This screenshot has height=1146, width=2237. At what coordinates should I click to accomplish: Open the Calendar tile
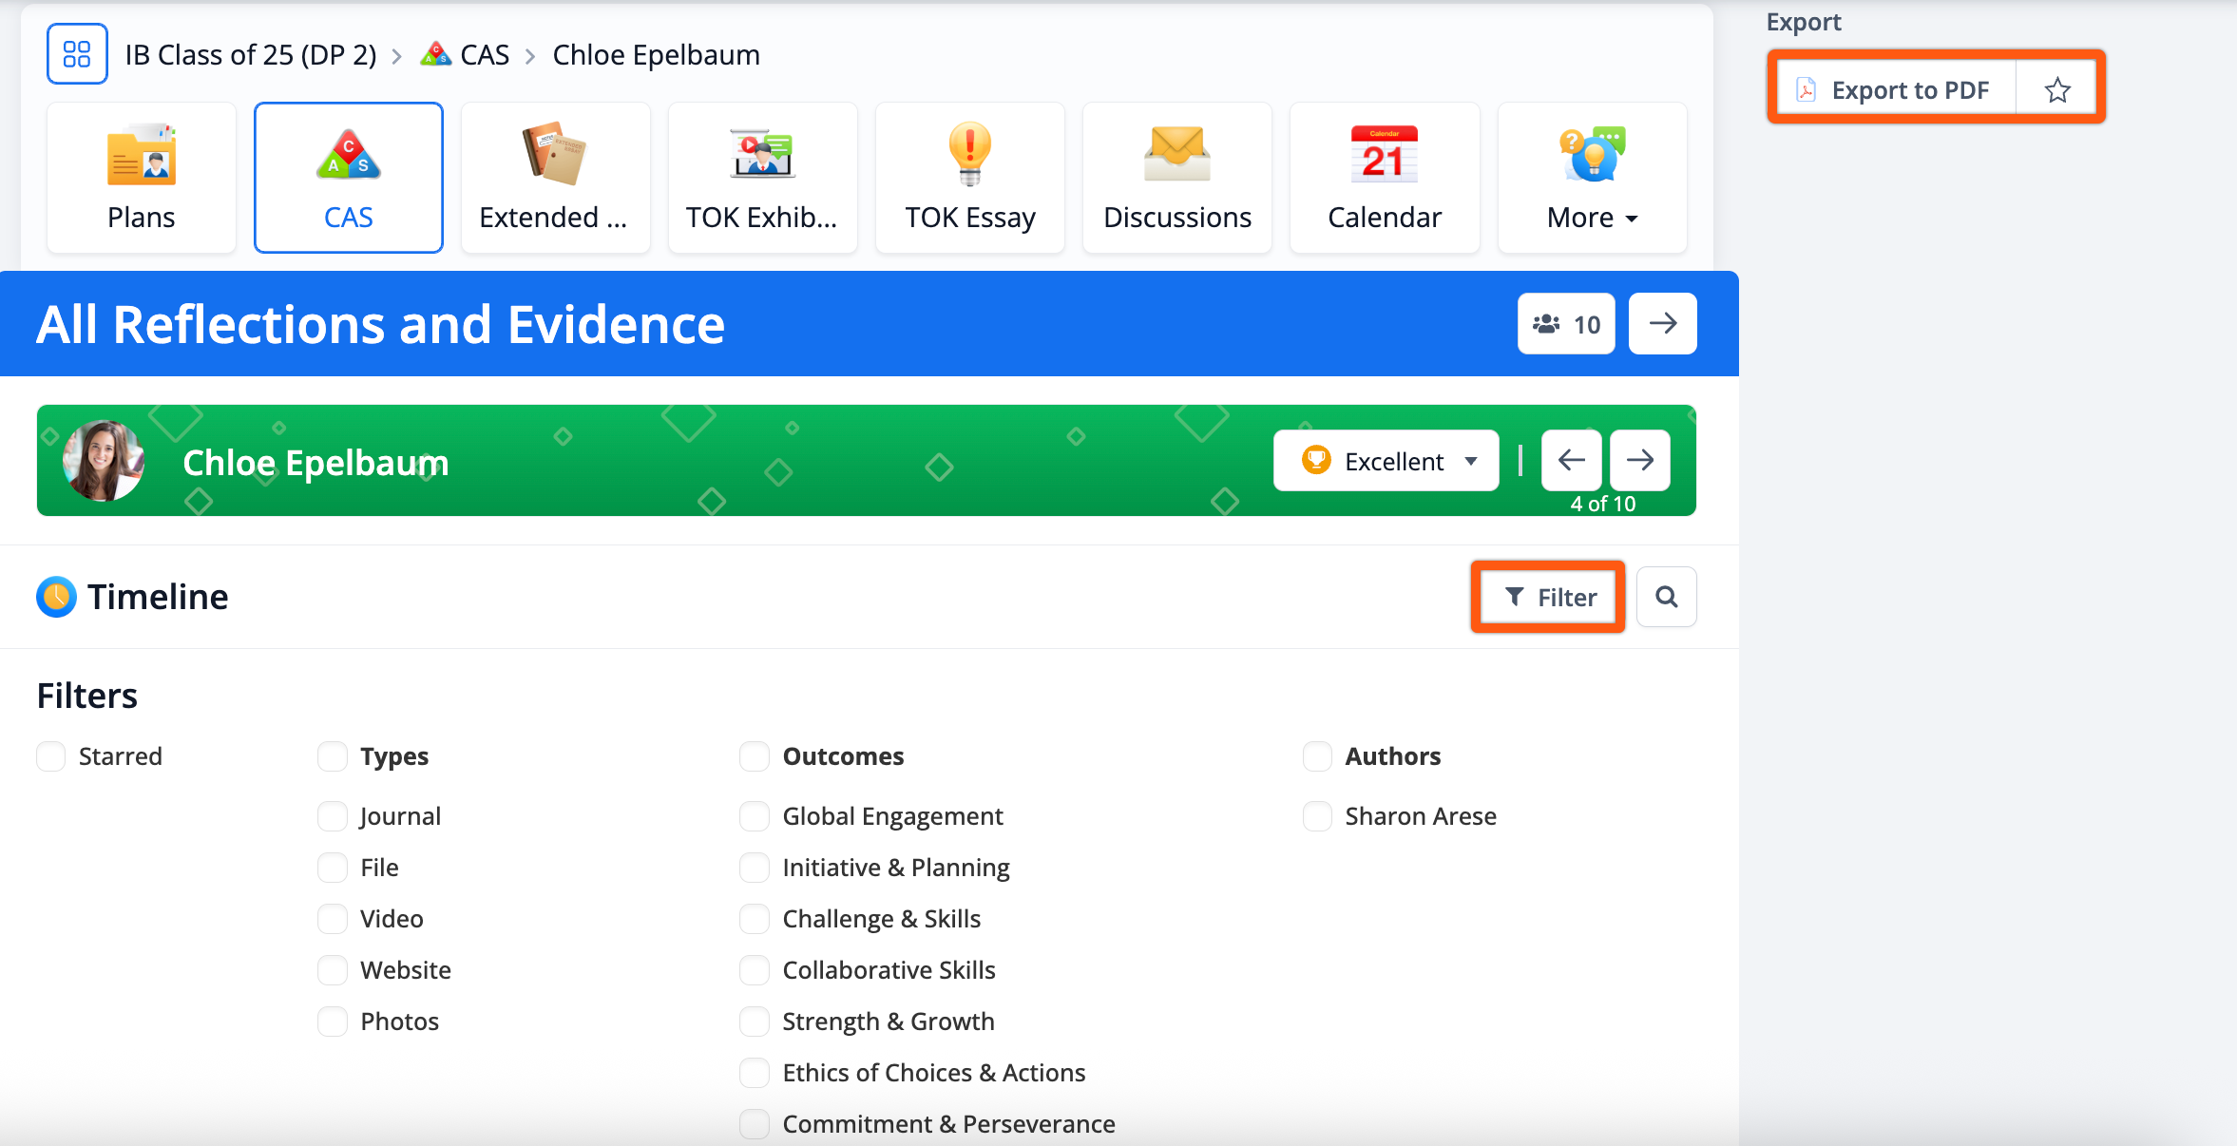pos(1384,178)
